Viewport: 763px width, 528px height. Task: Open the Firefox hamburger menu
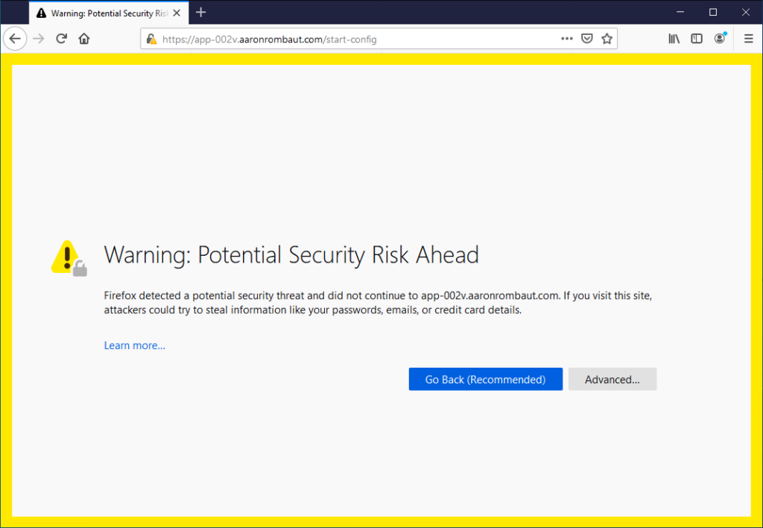[749, 39]
